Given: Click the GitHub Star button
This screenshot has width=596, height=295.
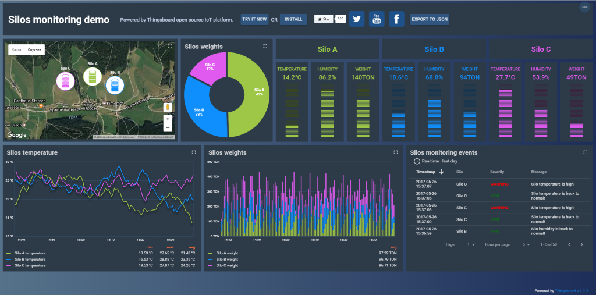Looking at the screenshot, I should click(x=324, y=19).
